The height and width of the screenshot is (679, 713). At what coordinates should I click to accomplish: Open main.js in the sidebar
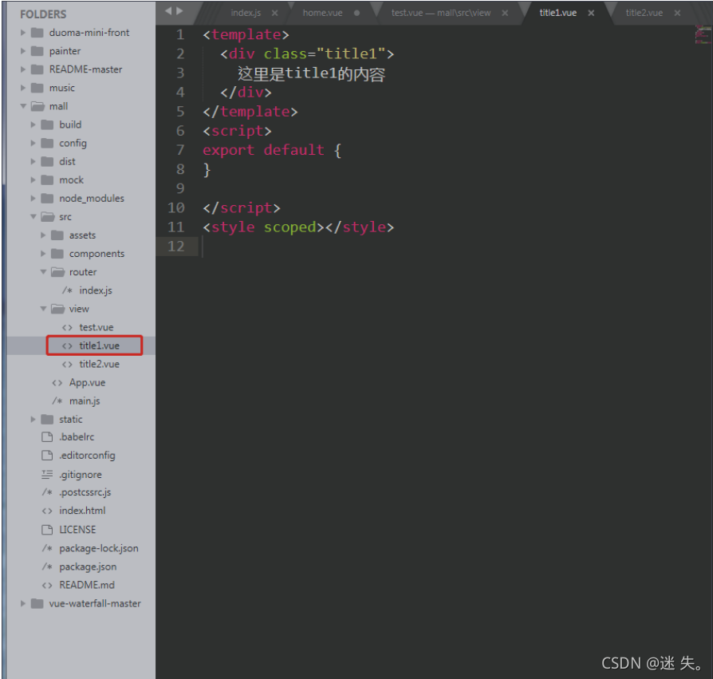[x=85, y=401]
